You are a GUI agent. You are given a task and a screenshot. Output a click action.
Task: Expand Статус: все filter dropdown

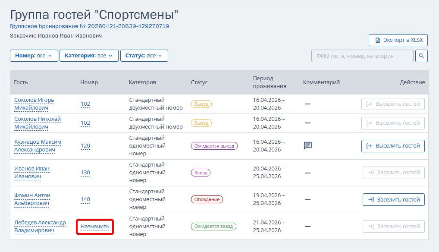pyautogui.click(x=144, y=55)
